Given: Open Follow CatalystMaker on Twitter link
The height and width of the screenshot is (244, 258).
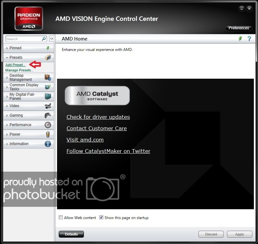Looking at the screenshot, I should coord(108,151).
